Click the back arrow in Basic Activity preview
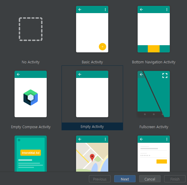Image resolution: width=187 pixels, height=185 pixels. (80, 10)
